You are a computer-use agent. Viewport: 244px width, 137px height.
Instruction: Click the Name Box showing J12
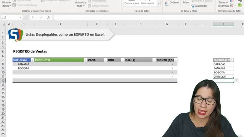[10, 18]
